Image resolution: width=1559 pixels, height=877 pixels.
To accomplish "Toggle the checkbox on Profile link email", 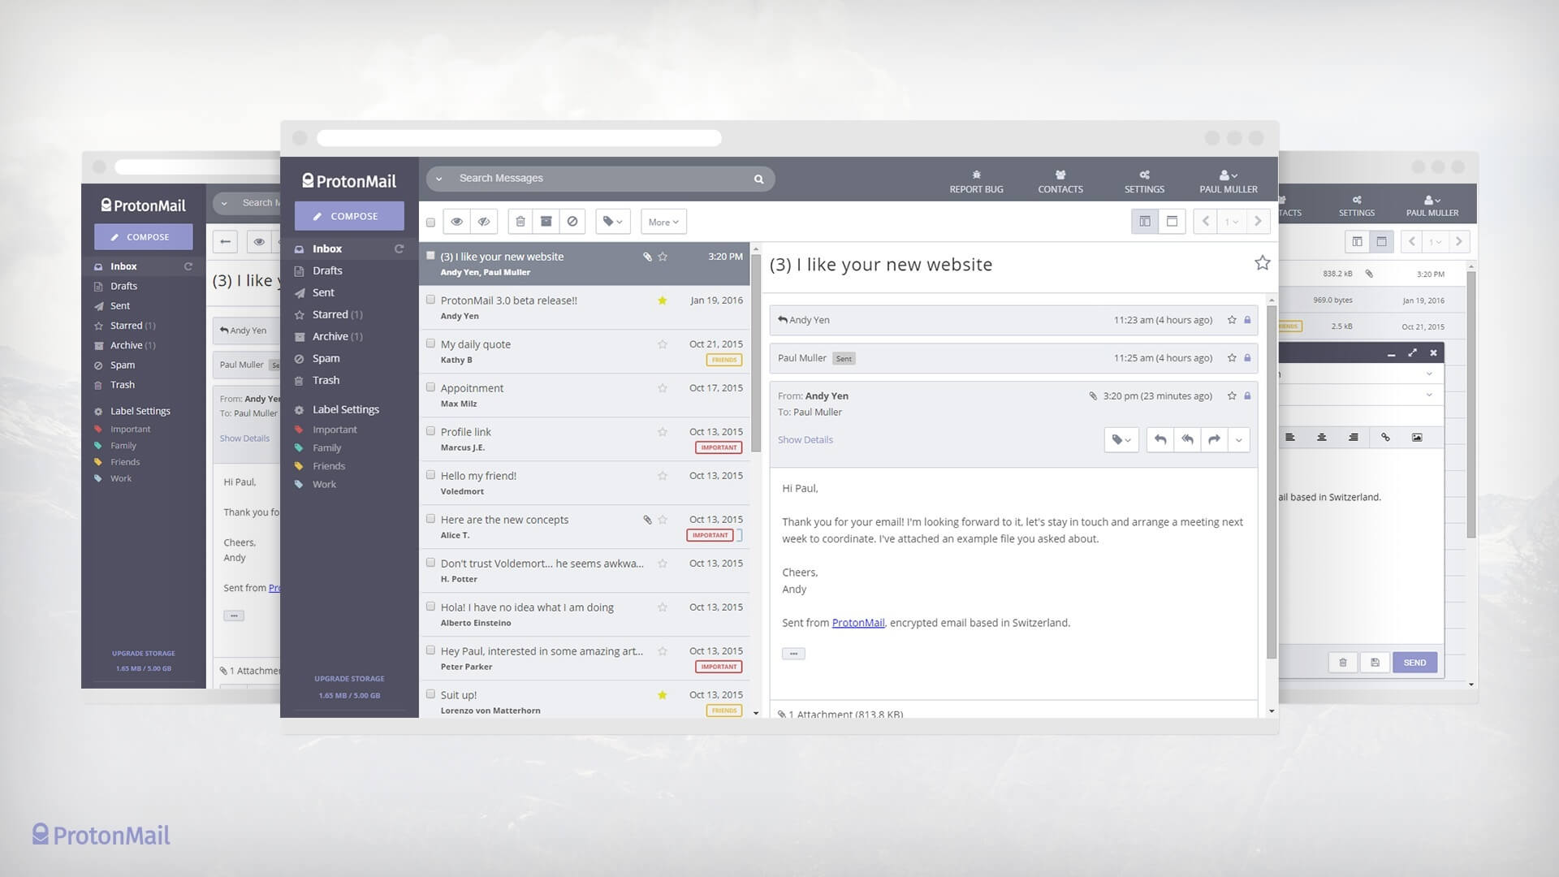I will click(x=430, y=430).
